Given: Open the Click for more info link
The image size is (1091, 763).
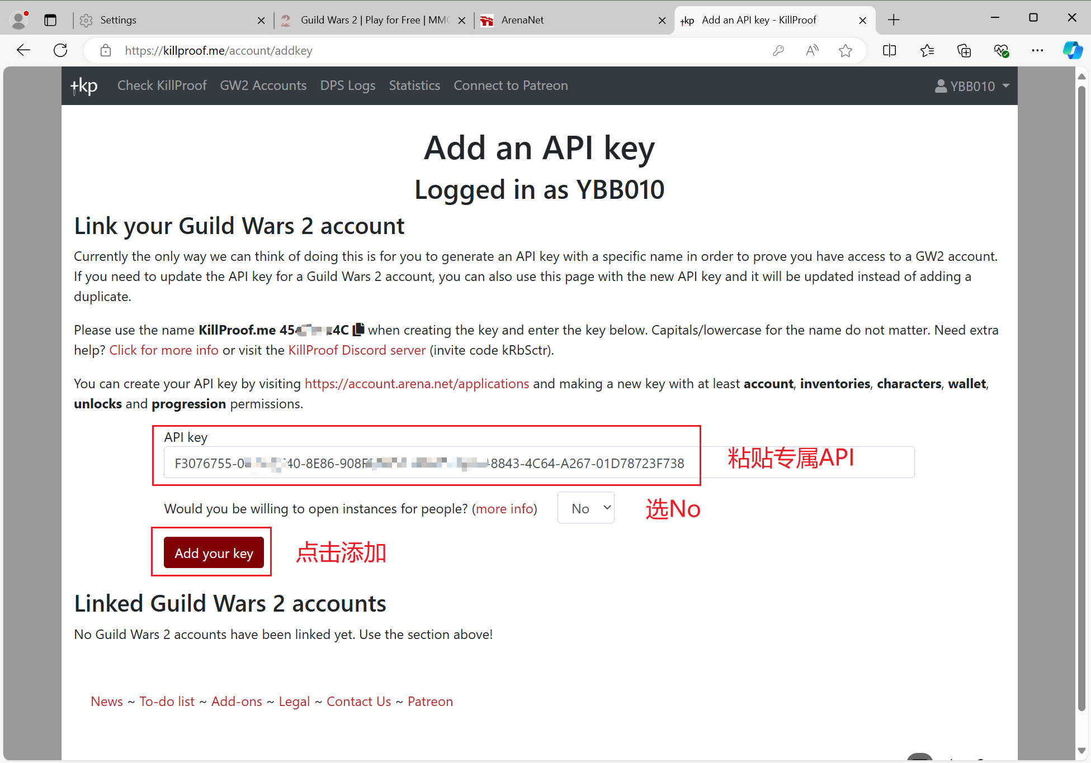Looking at the screenshot, I should [164, 350].
